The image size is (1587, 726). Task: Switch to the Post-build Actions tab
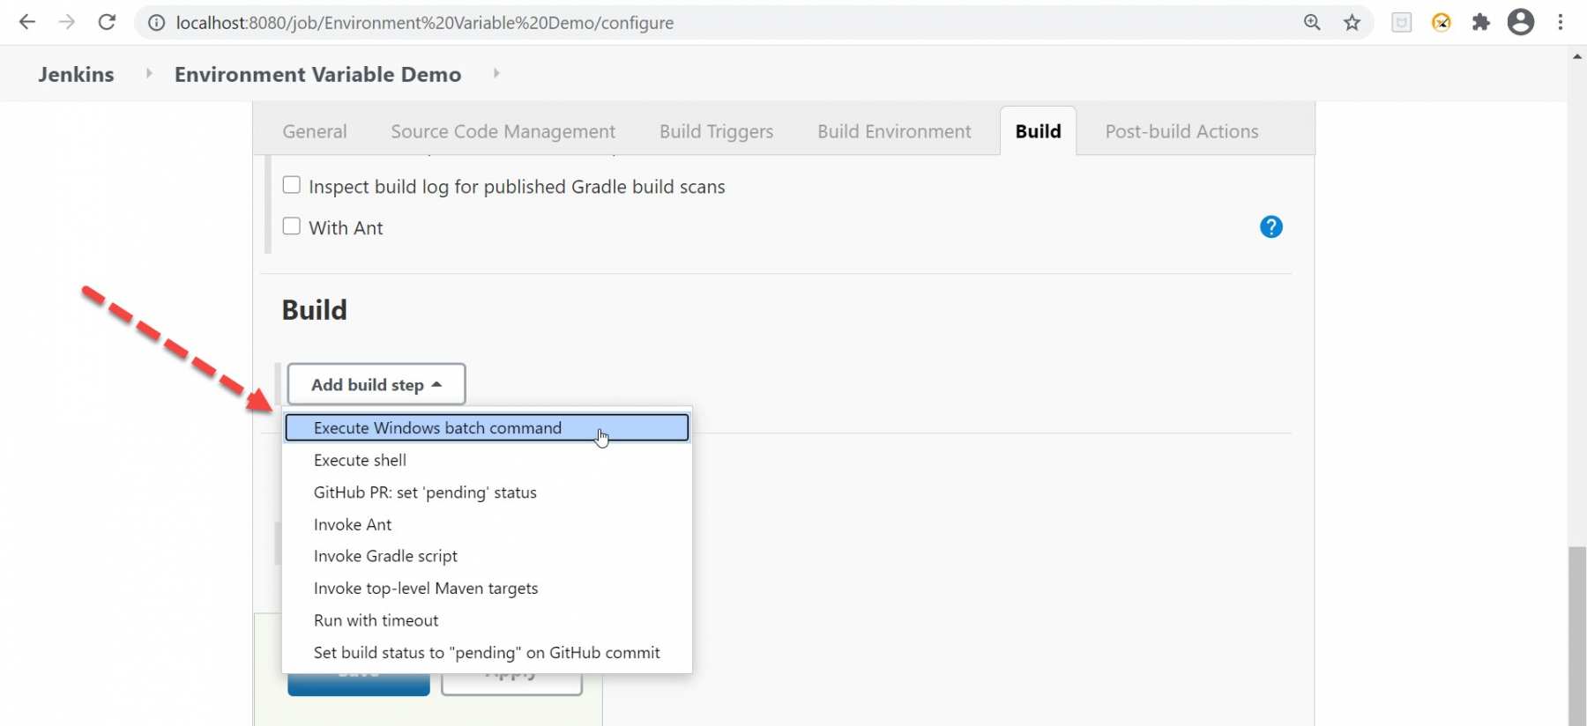(1182, 131)
